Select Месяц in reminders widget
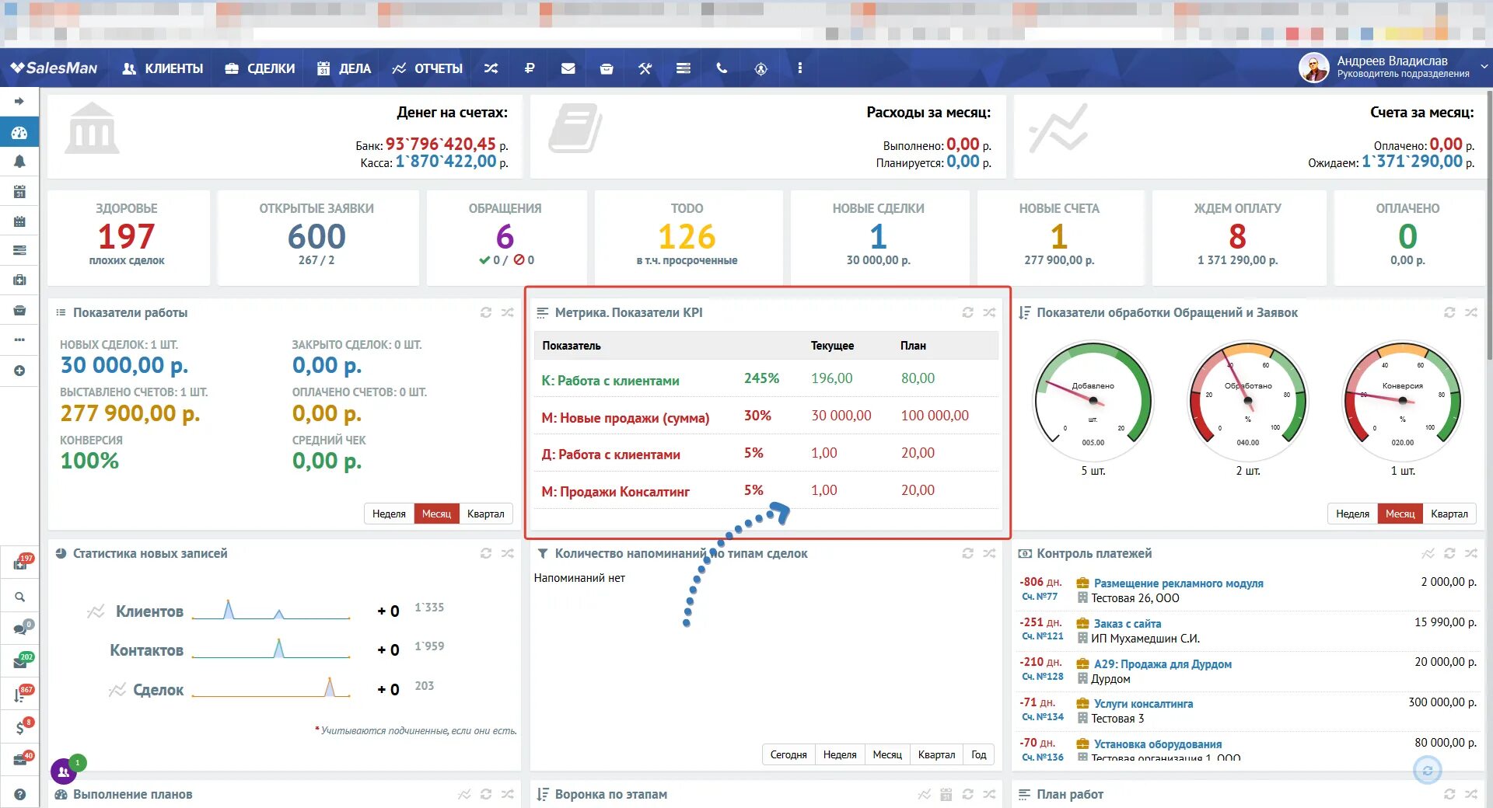Screen dimensions: 1493x808 pos(887,754)
